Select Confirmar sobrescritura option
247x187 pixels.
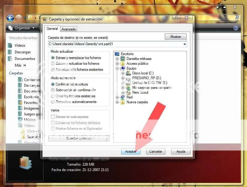pyautogui.click(x=69, y=84)
